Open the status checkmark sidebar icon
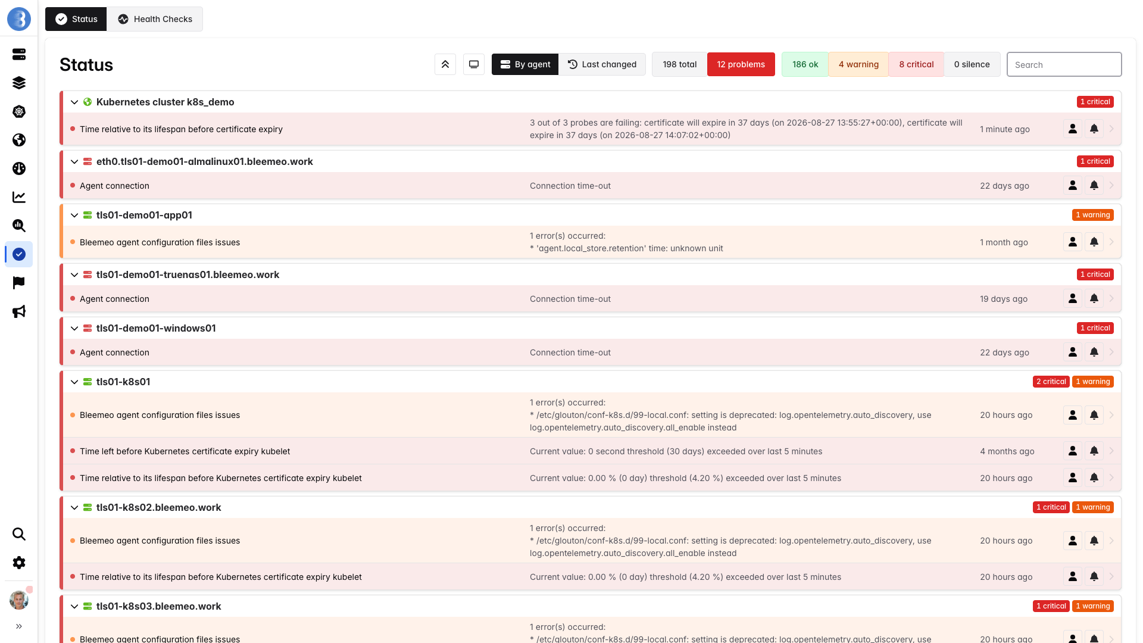This screenshot has width=1143, height=643. (19, 254)
